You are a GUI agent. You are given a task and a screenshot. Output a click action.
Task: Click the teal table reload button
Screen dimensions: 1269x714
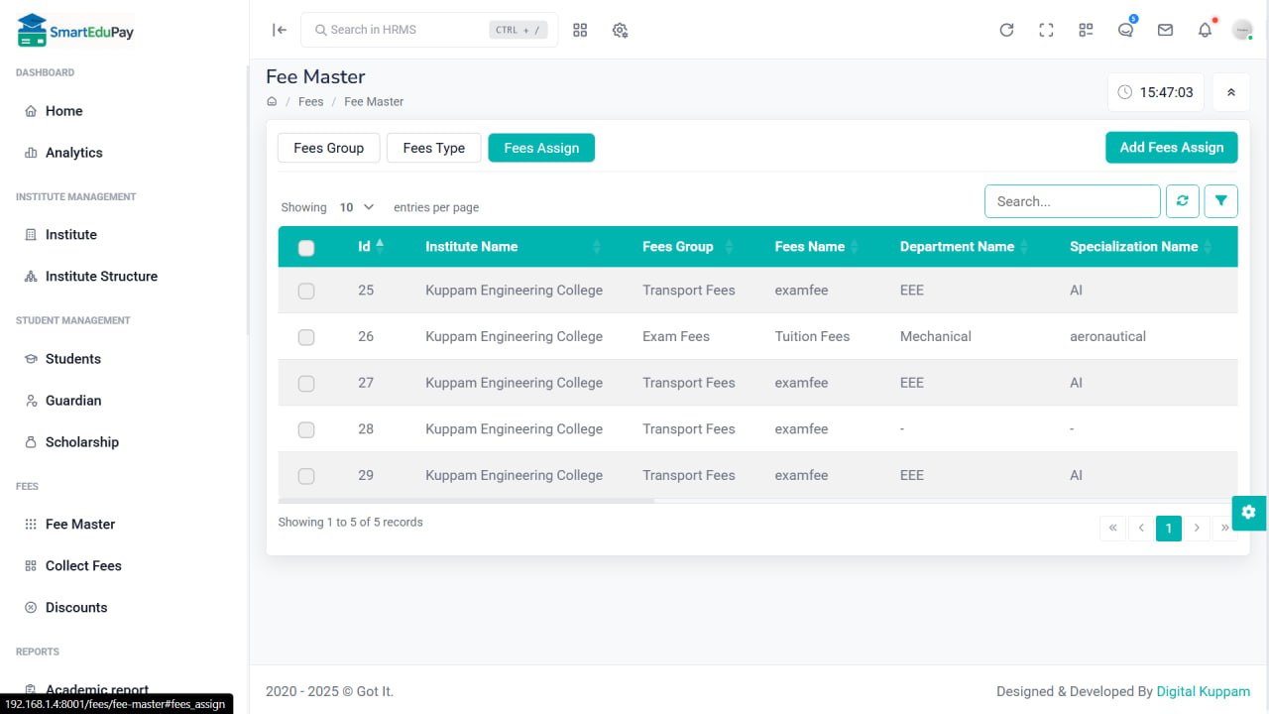tap(1182, 201)
